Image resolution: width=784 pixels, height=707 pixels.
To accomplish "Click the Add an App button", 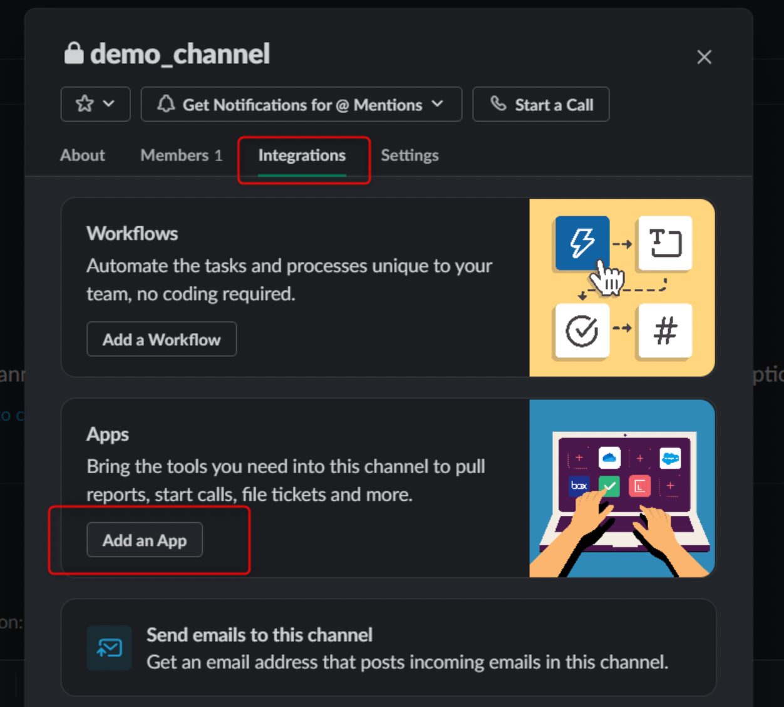I will coord(145,540).
